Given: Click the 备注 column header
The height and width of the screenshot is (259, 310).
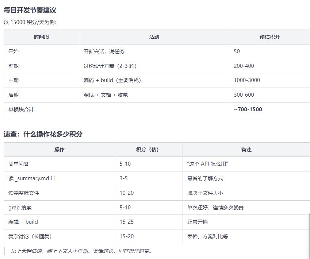Looking at the screenshot, I should pos(246,150).
